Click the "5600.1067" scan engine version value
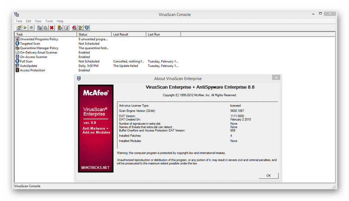349x201 pixels. (237, 111)
